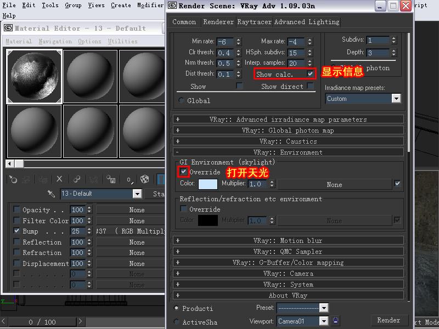
Task: Click the GI Environment Multiplier spinner arrows
Action: (272, 184)
